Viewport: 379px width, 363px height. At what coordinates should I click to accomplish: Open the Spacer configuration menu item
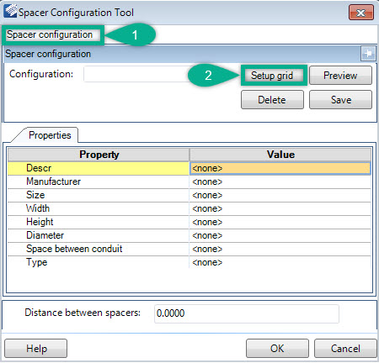click(50, 34)
